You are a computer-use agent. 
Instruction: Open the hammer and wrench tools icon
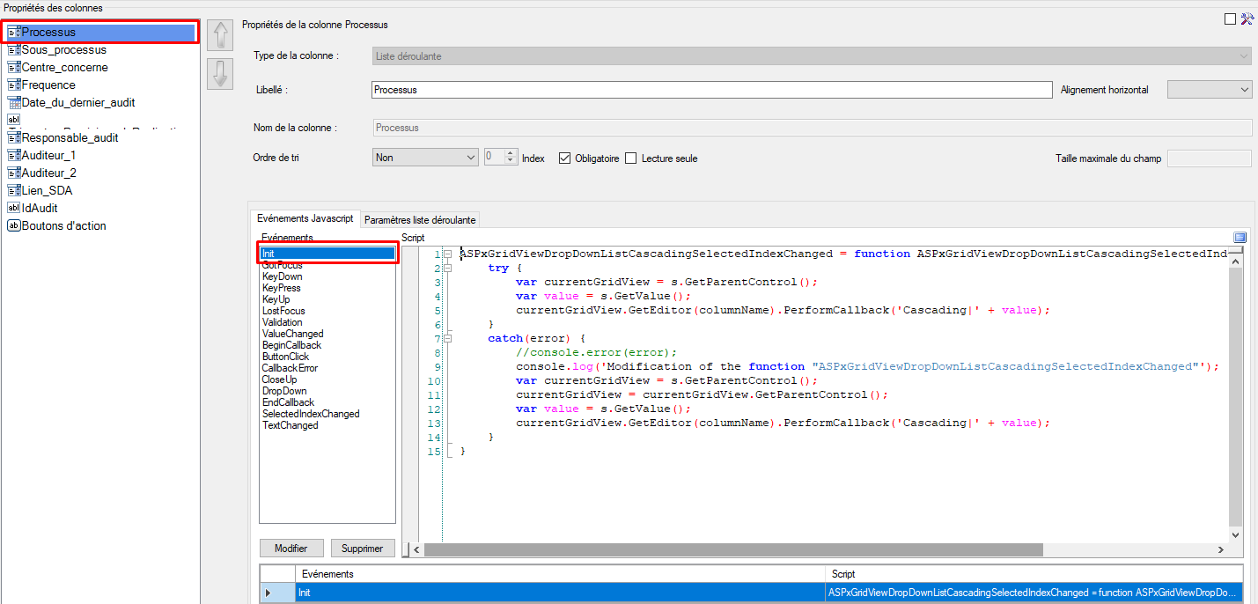click(1246, 19)
